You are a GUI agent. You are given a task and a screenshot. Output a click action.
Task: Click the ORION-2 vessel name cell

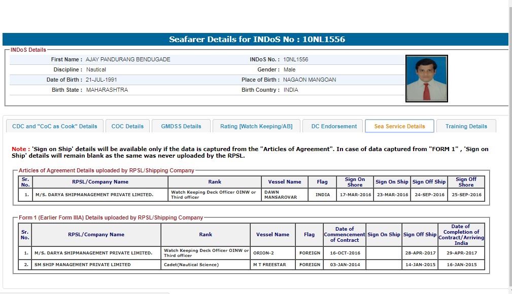[272, 252]
